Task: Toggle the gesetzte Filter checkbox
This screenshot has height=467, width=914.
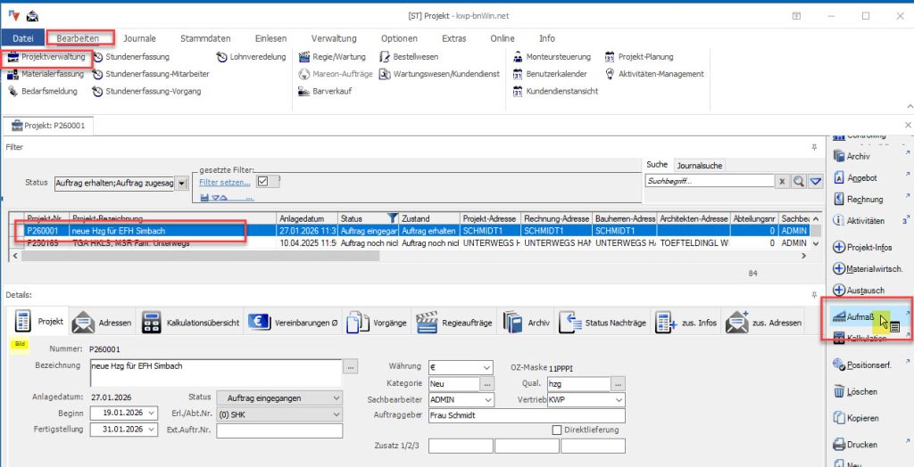Action: pos(262,182)
